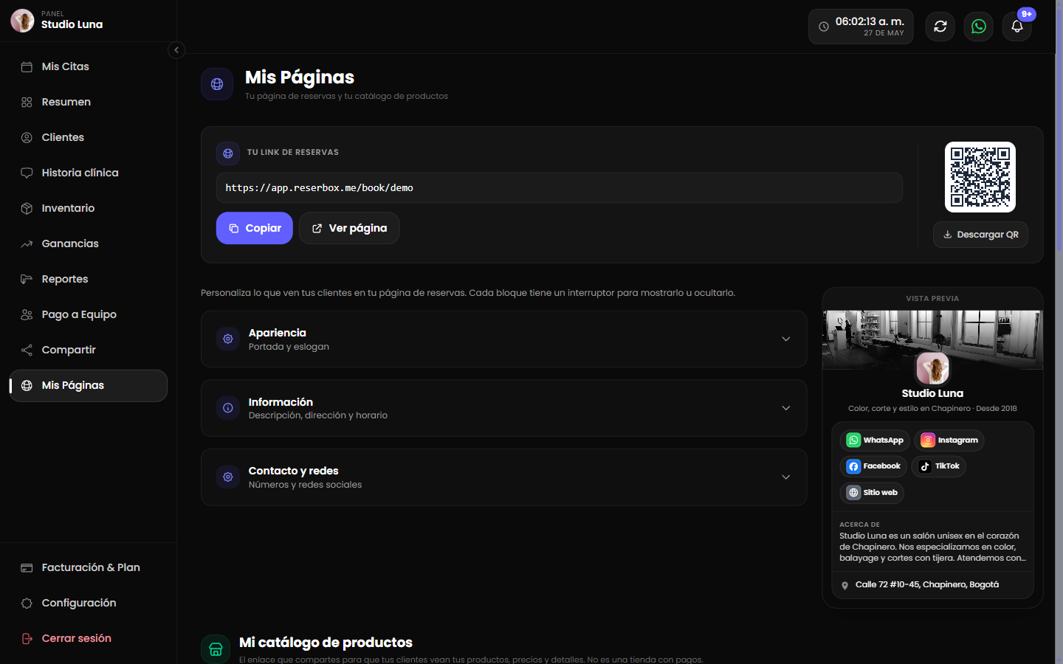The width and height of the screenshot is (1063, 664).
Task: Open notifications bell with 9+ badge
Action: coord(1017,27)
